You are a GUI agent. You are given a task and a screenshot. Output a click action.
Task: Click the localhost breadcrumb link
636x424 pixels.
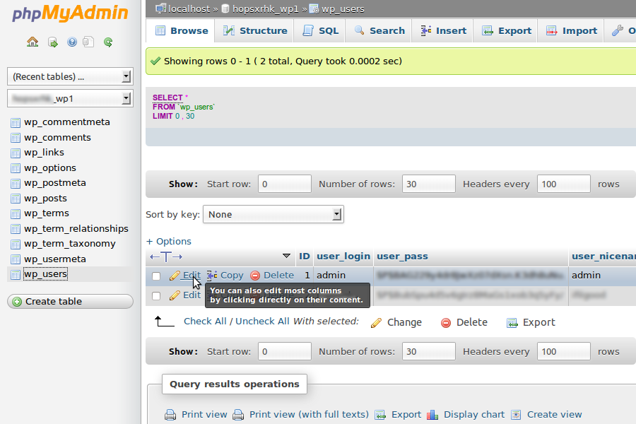[189, 9]
